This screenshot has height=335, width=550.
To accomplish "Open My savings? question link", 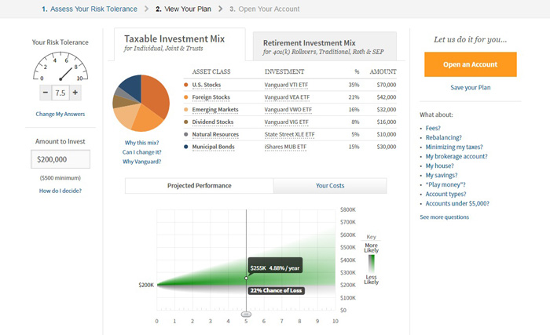I will pos(442,176).
